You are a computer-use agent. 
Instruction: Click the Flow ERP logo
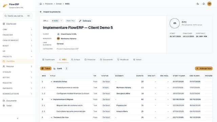coord(5,6)
